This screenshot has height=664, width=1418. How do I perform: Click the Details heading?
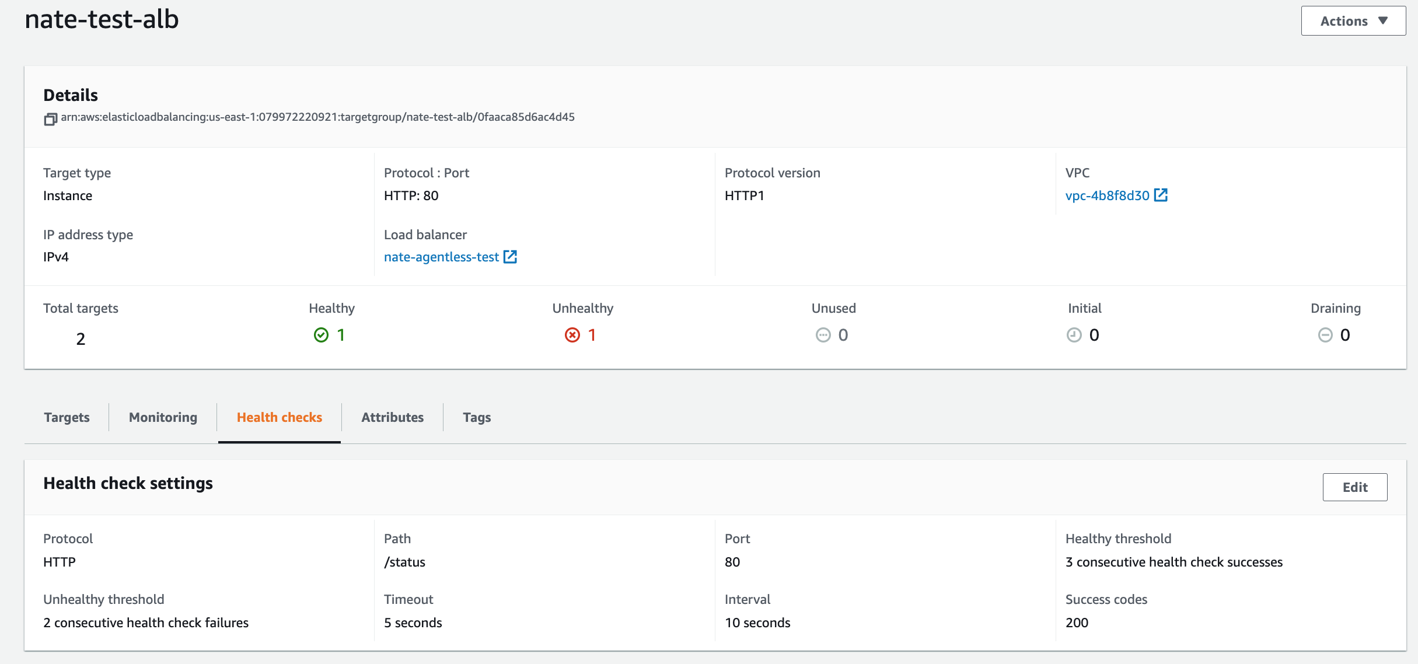tap(71, 95)
